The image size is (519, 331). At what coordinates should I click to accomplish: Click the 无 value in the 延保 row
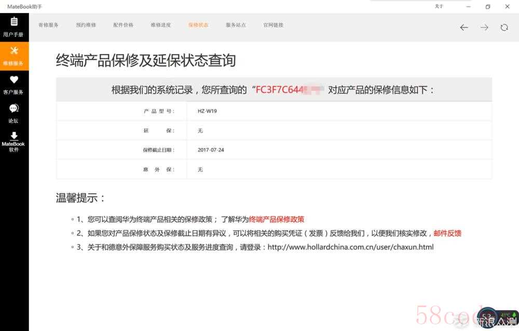click(200, 130)
